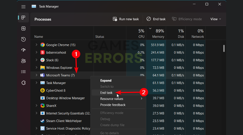Select the Processes icon in the sidebar
This screenshot has height=135, width=243.
(x=23, y=18)
